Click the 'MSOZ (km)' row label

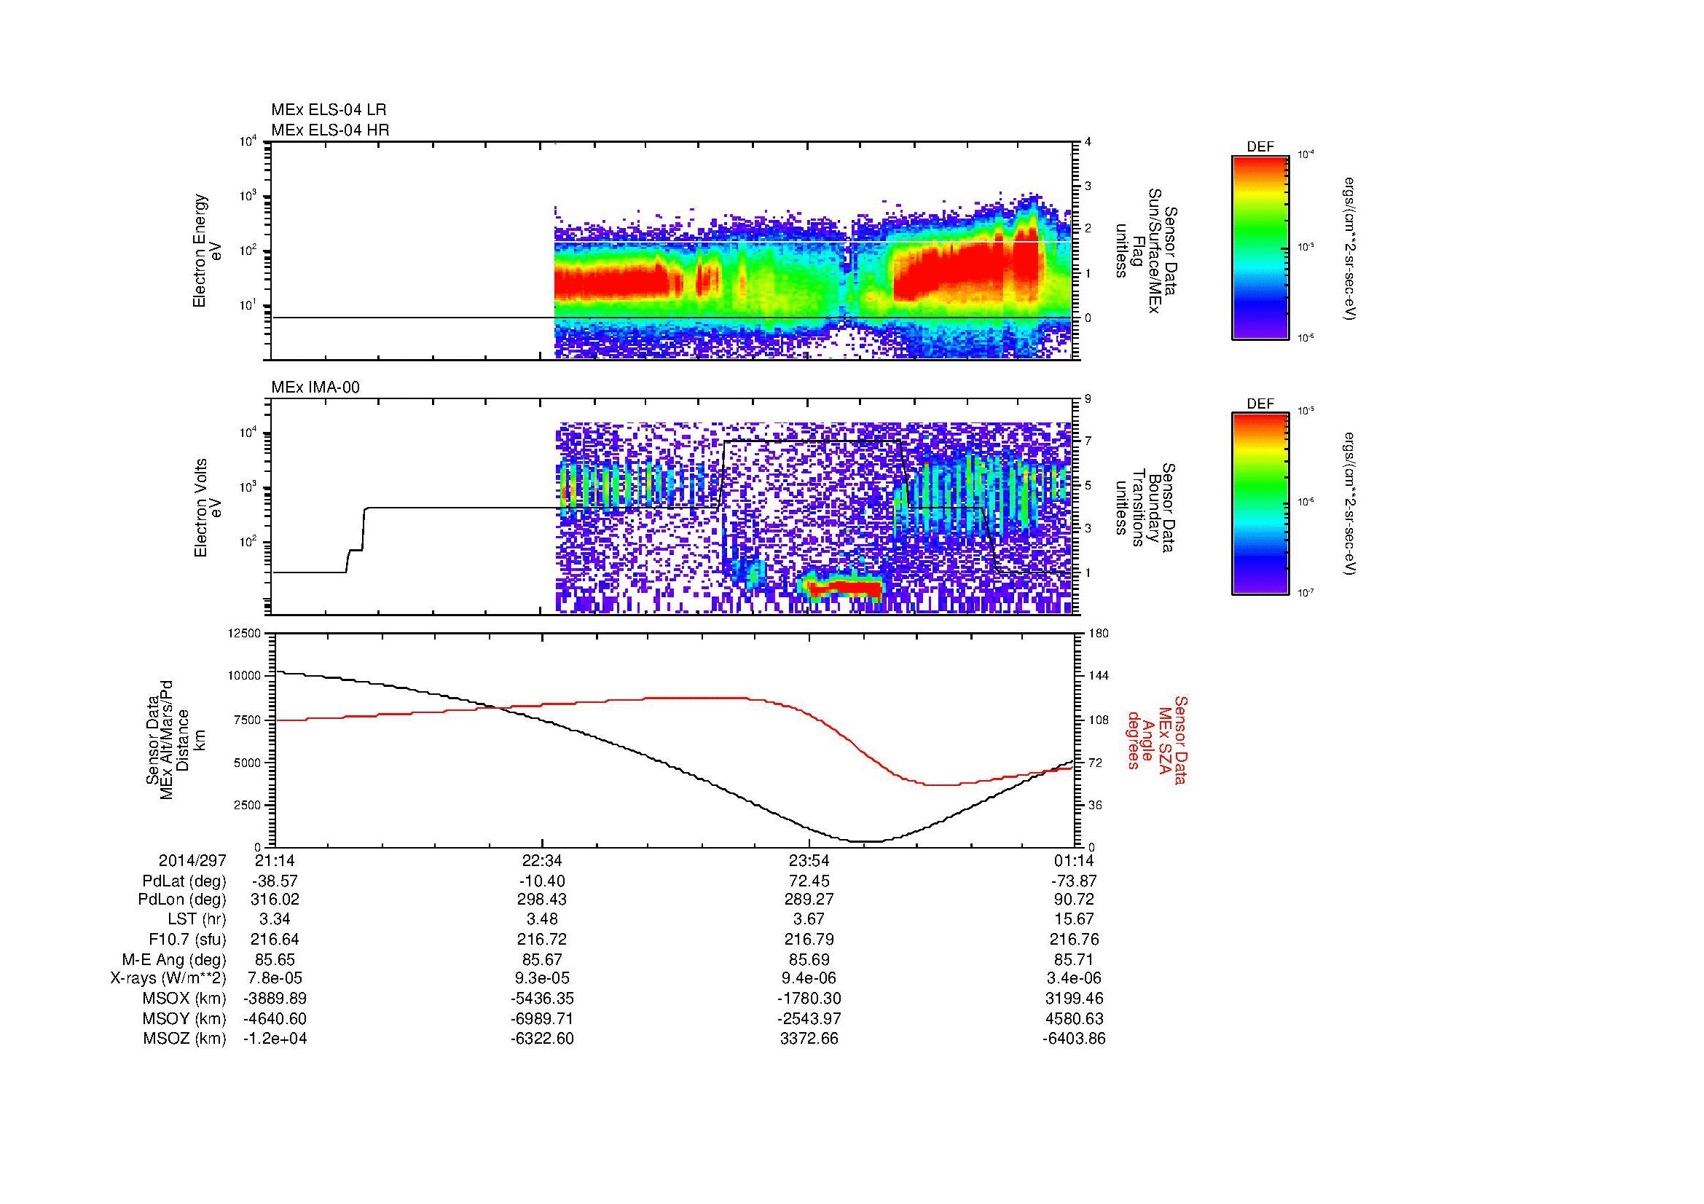pyautogui.click(x=185, y=1039)
